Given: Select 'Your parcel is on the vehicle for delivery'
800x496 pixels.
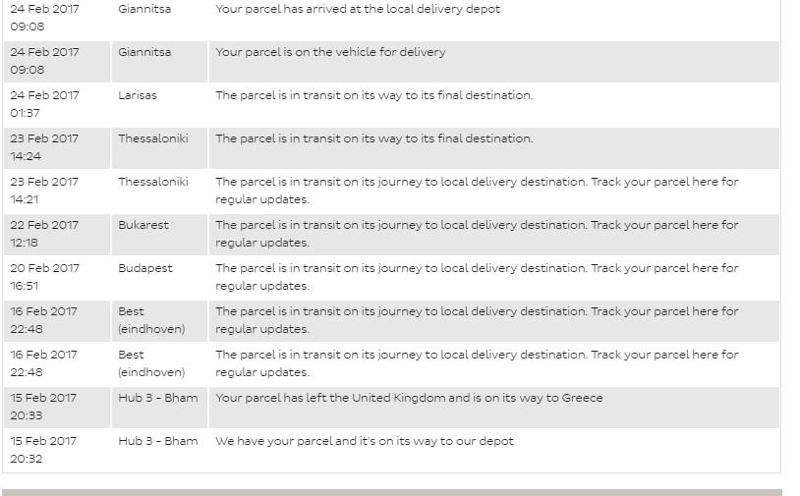Looking at the screenshot, I should pos(330,52).
